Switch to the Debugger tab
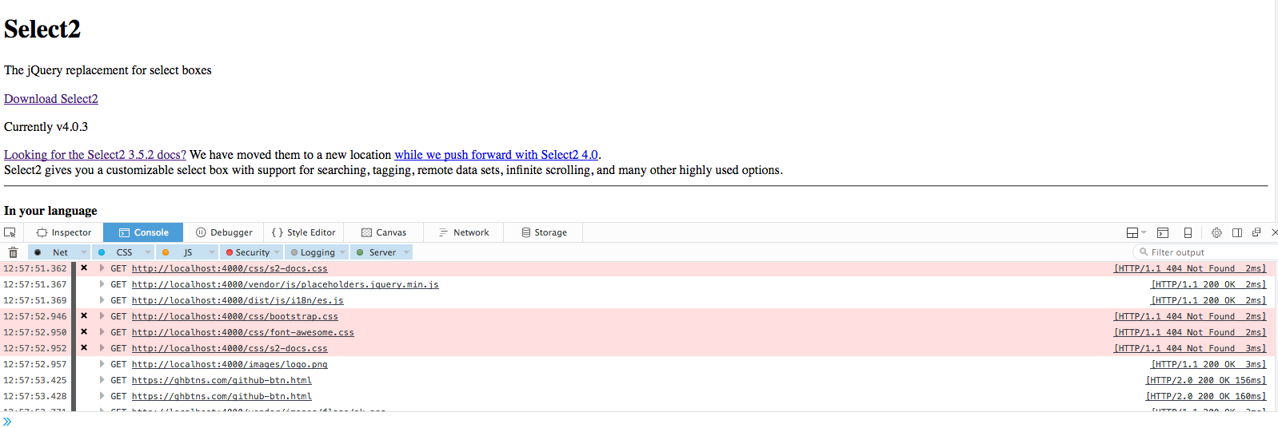Screen dimensions: 1278x428 (x=225, y=232)
